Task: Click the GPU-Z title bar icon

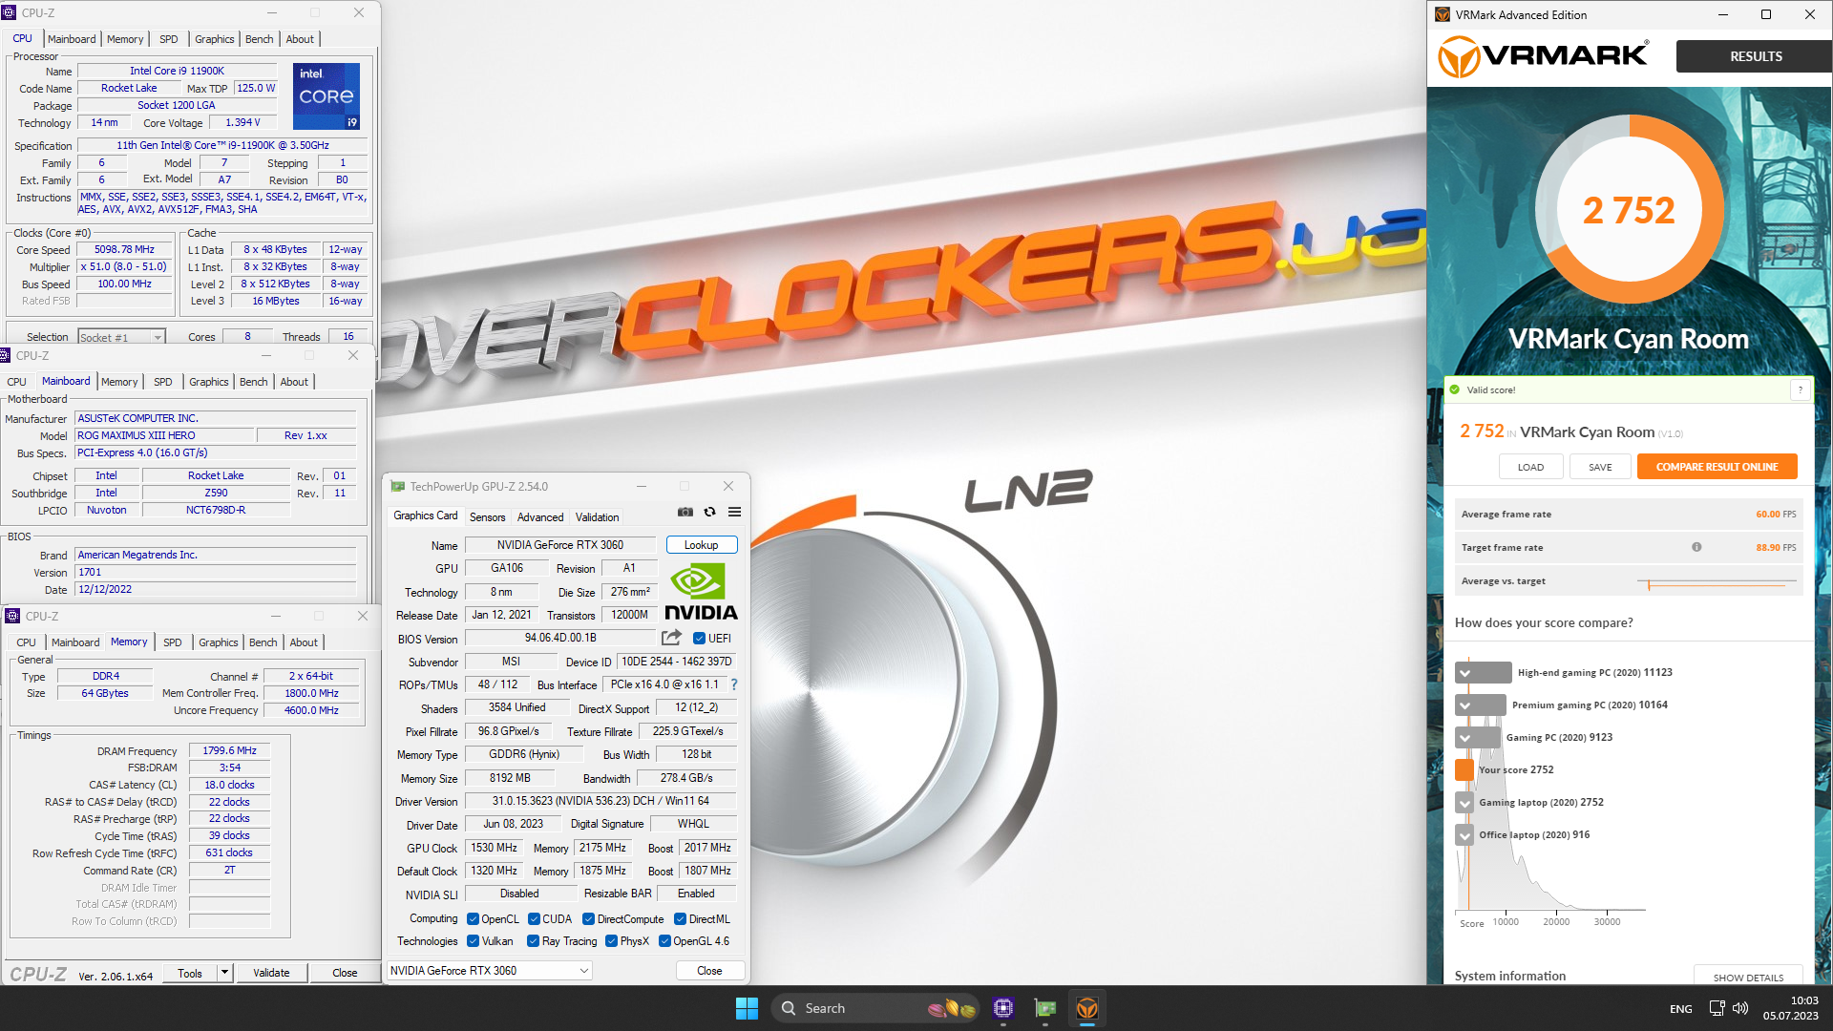Action: (397, 486)
